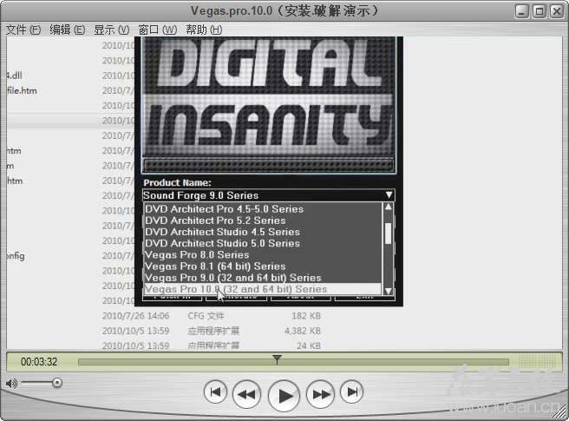
Task: Click the product list scroll down arrow
Action: tap(389, 291)
